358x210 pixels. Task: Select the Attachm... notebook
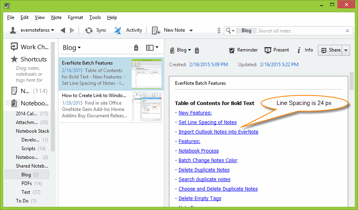pyautogui.click(x=32, y=122)
